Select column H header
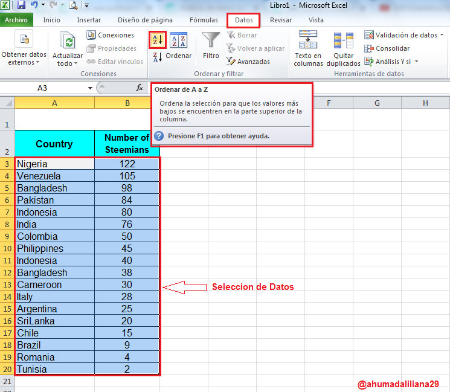 click(425, 103)
